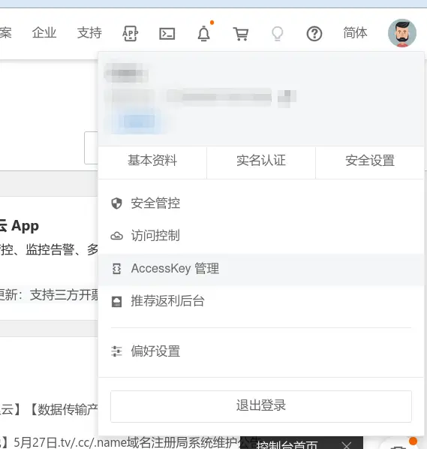This screenshot has height=449, width=427.
Task: Switch language via 简体
Action: click(355, 32)
